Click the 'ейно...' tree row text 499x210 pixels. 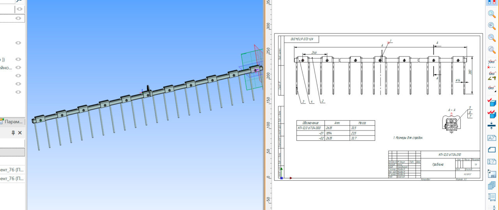[6, 67]
